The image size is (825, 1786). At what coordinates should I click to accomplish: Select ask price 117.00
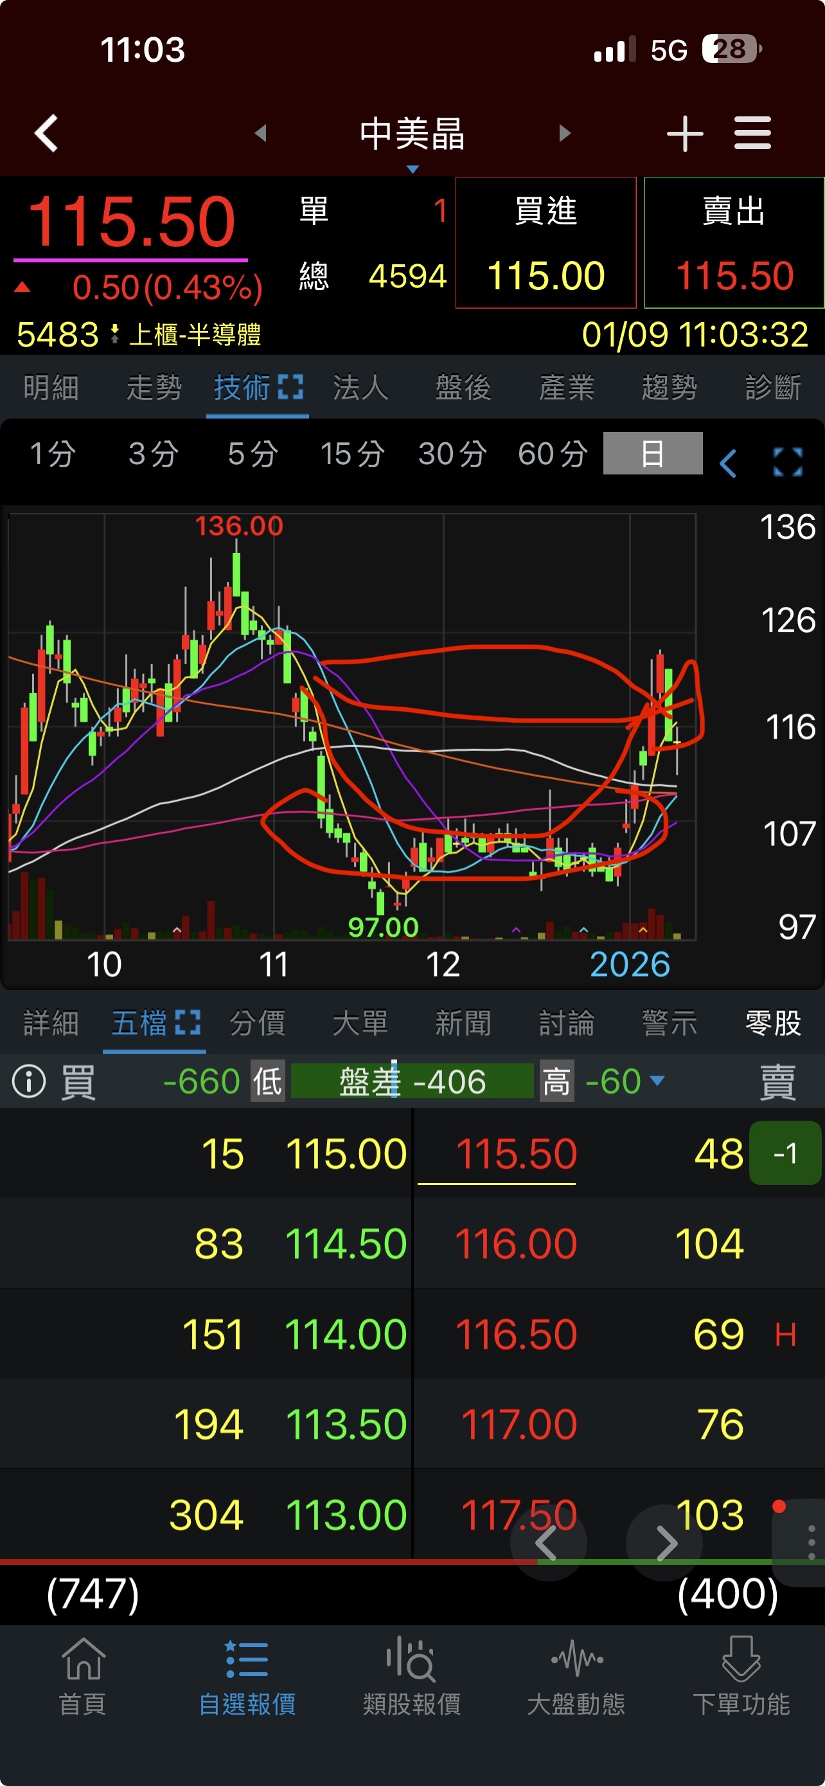[x=519, y=1423]
